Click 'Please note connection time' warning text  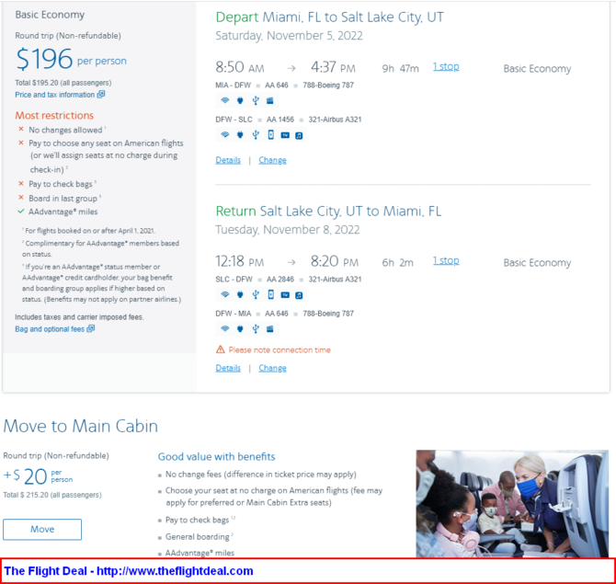pyautogui.click(x=279, y=349)
